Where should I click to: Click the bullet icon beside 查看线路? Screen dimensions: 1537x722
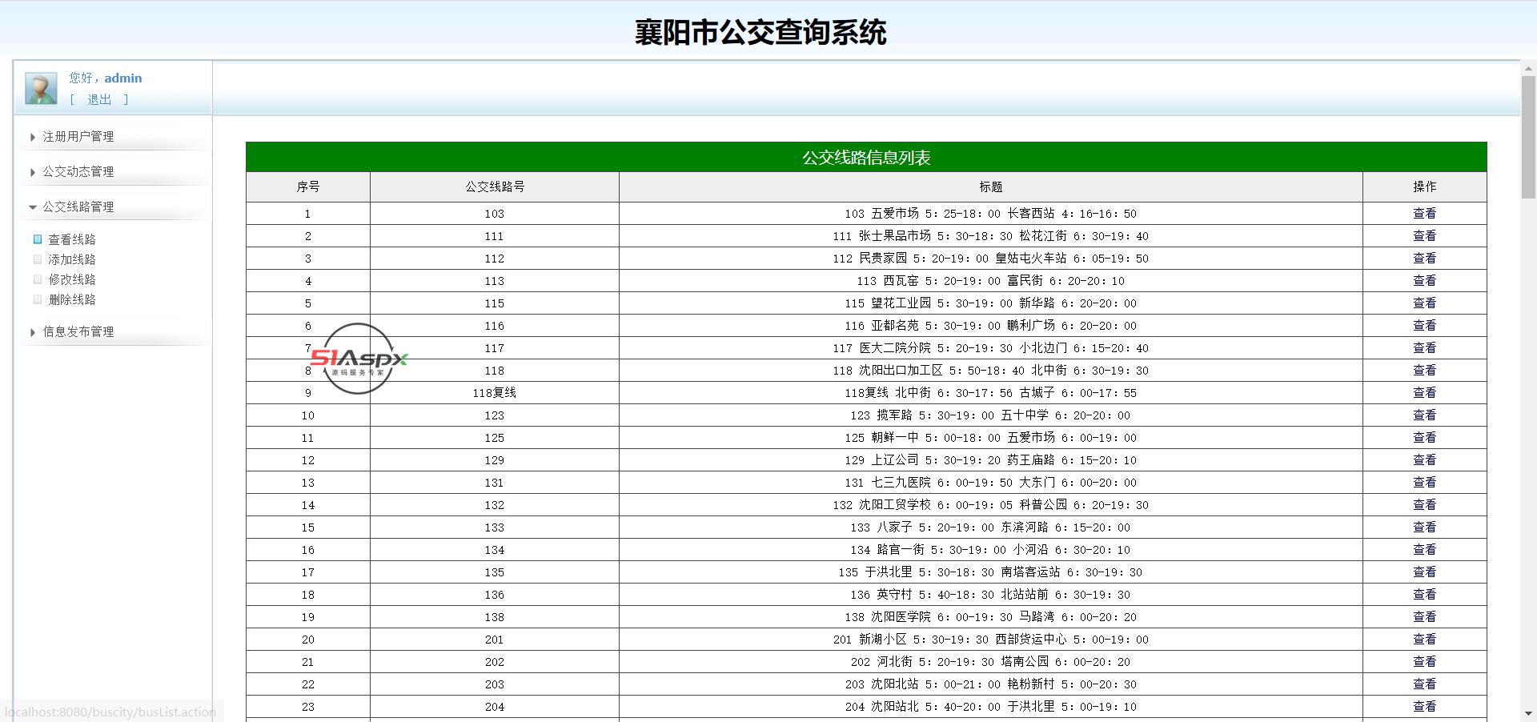[38, 239]
